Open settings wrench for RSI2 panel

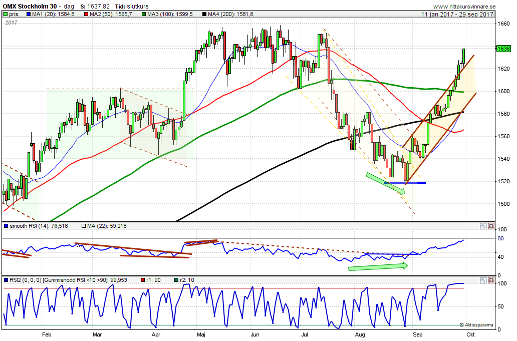[x=483, y=280]
